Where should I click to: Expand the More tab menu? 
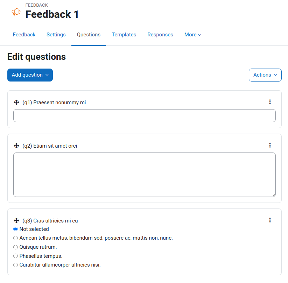click(x=193, y=35)
